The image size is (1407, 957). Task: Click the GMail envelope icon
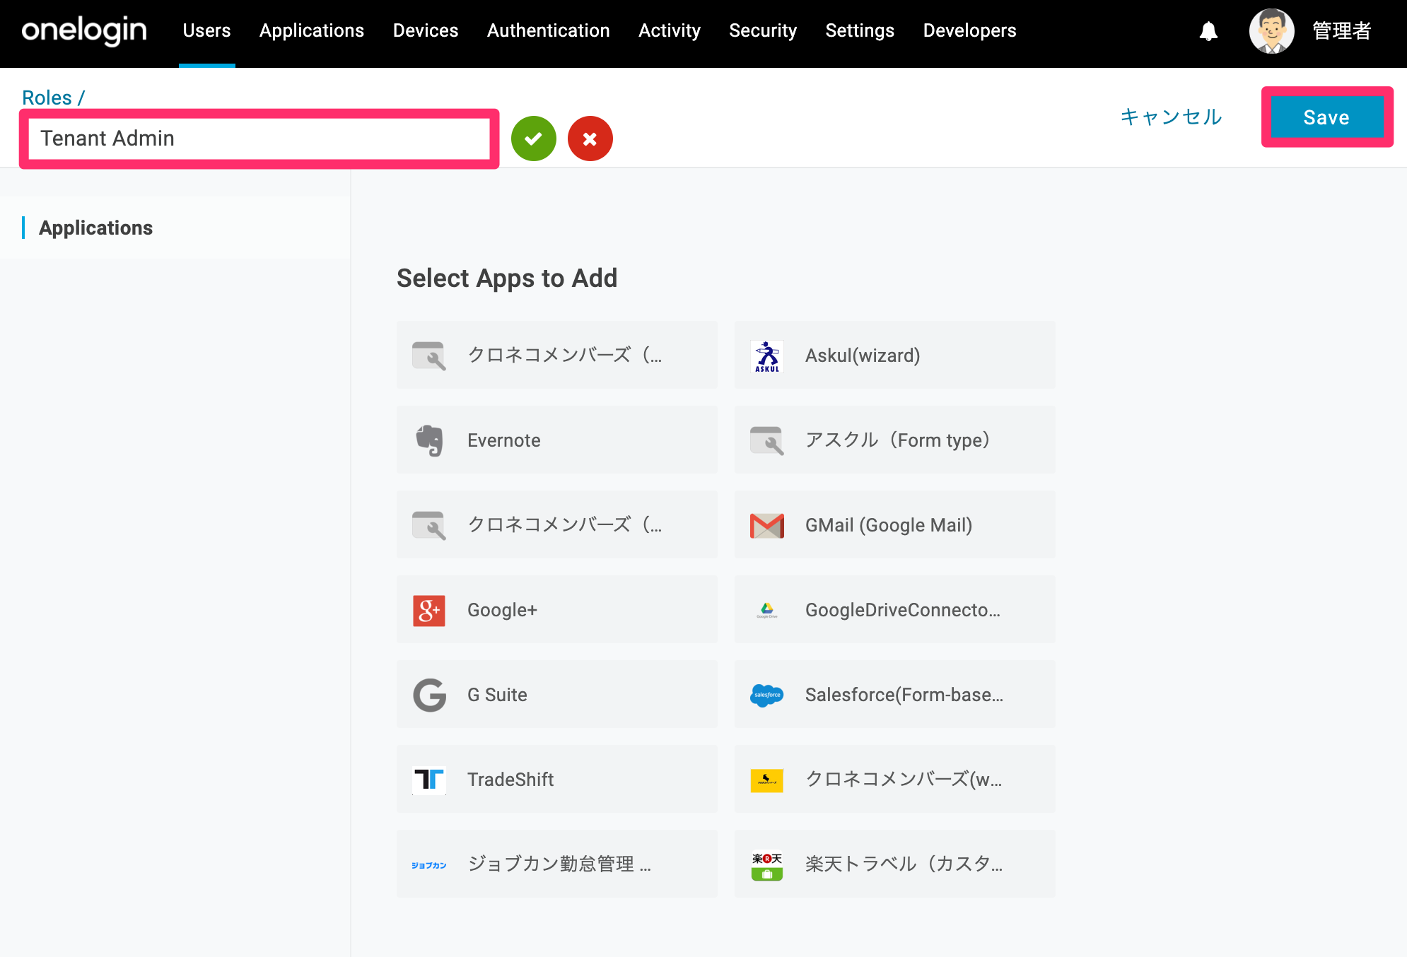[x=767, y=525]
